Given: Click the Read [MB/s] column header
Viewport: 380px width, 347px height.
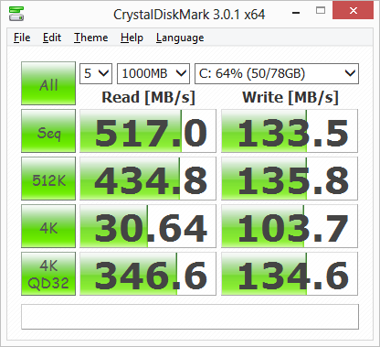Looking at the screenshot, I should 148,98.
